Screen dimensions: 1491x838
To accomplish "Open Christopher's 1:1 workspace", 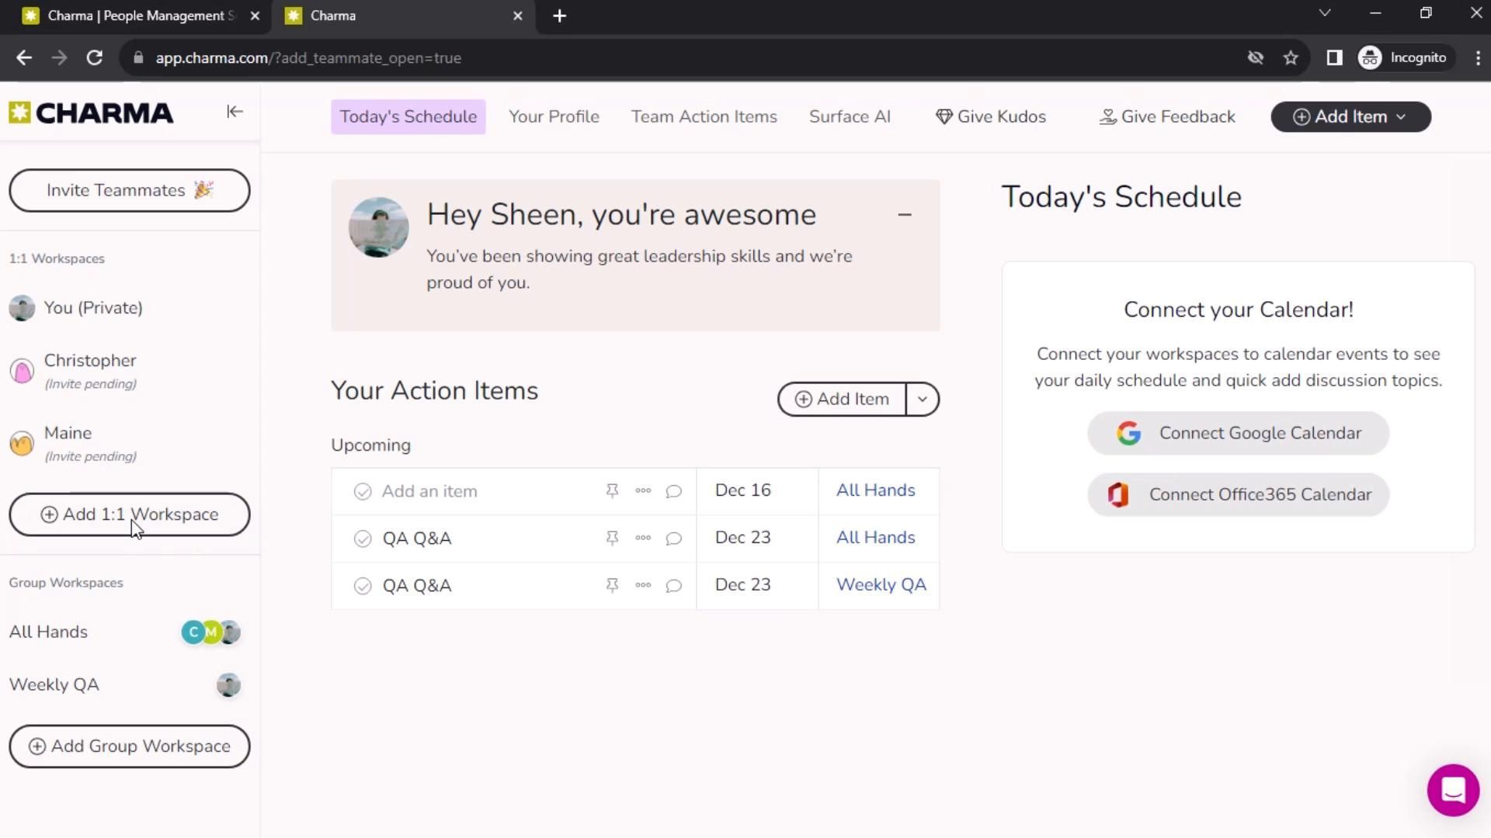I will (x=90, y=362).
